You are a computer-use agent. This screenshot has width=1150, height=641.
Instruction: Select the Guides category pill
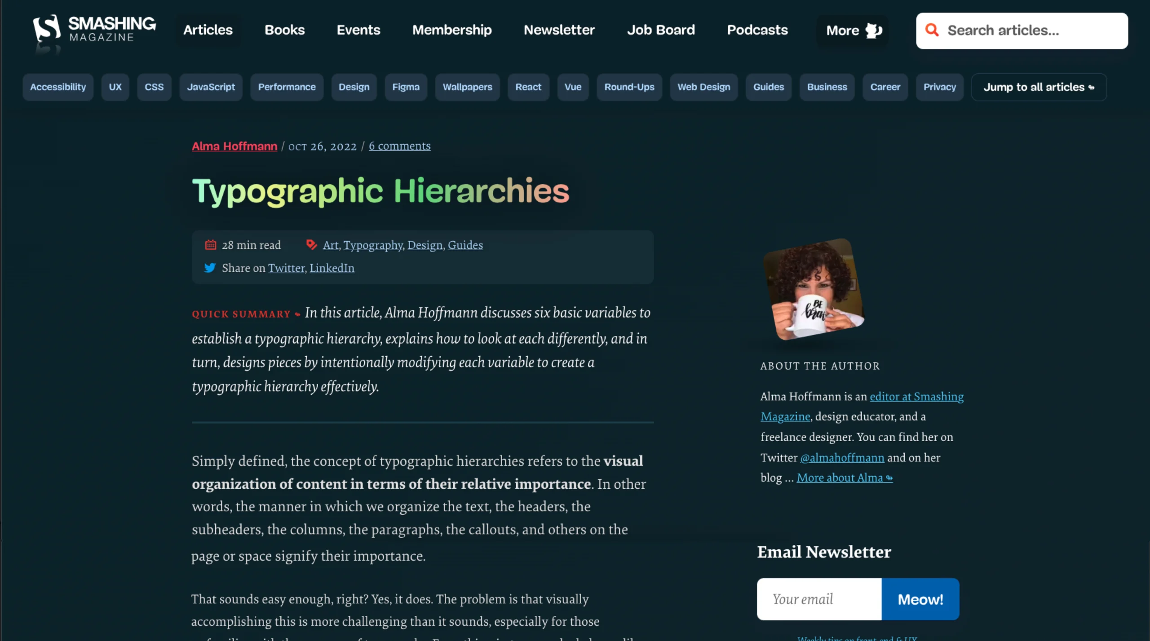[x=768, y=87]
